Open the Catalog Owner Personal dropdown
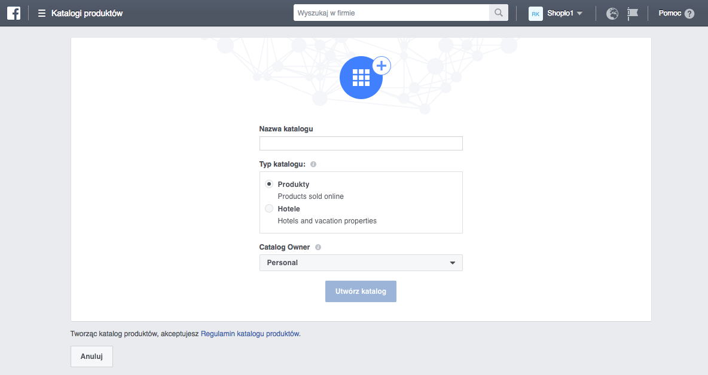Image resolution: width=708 pixels, height=375 pixels. click(361, 263)
